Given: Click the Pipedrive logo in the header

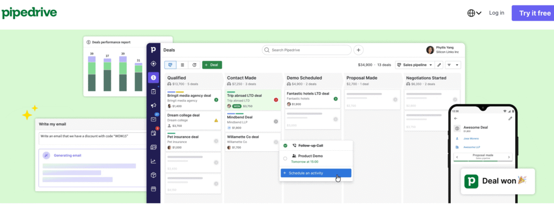Looking at the screenshot, I should 29,13.
